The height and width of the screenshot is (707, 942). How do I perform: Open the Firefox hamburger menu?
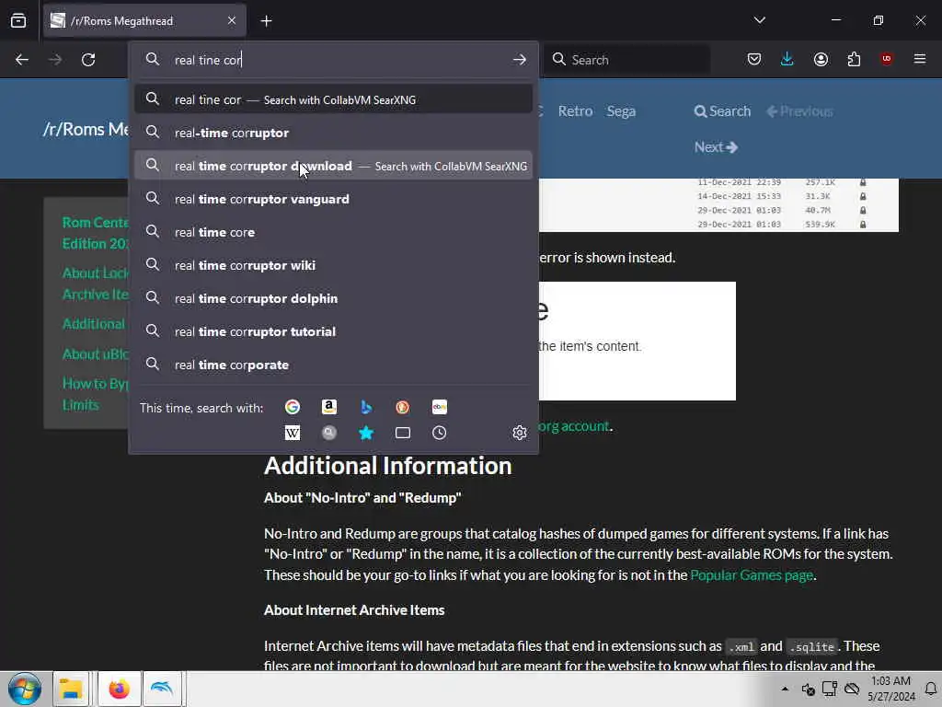tap(919, 59)
